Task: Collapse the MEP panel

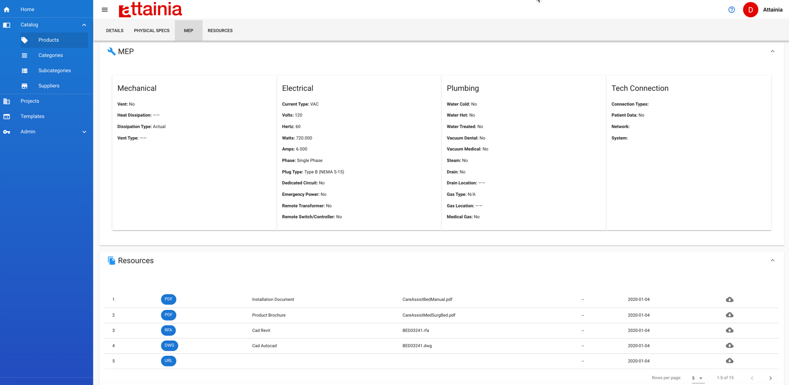Action: tap(772, 51)
